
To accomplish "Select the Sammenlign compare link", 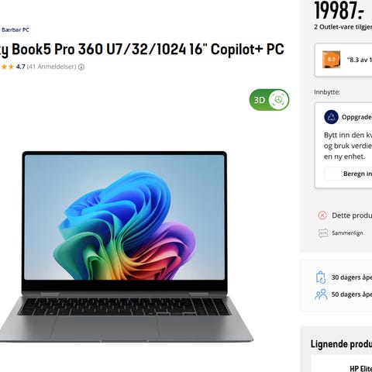I will (x=347, y=233).
